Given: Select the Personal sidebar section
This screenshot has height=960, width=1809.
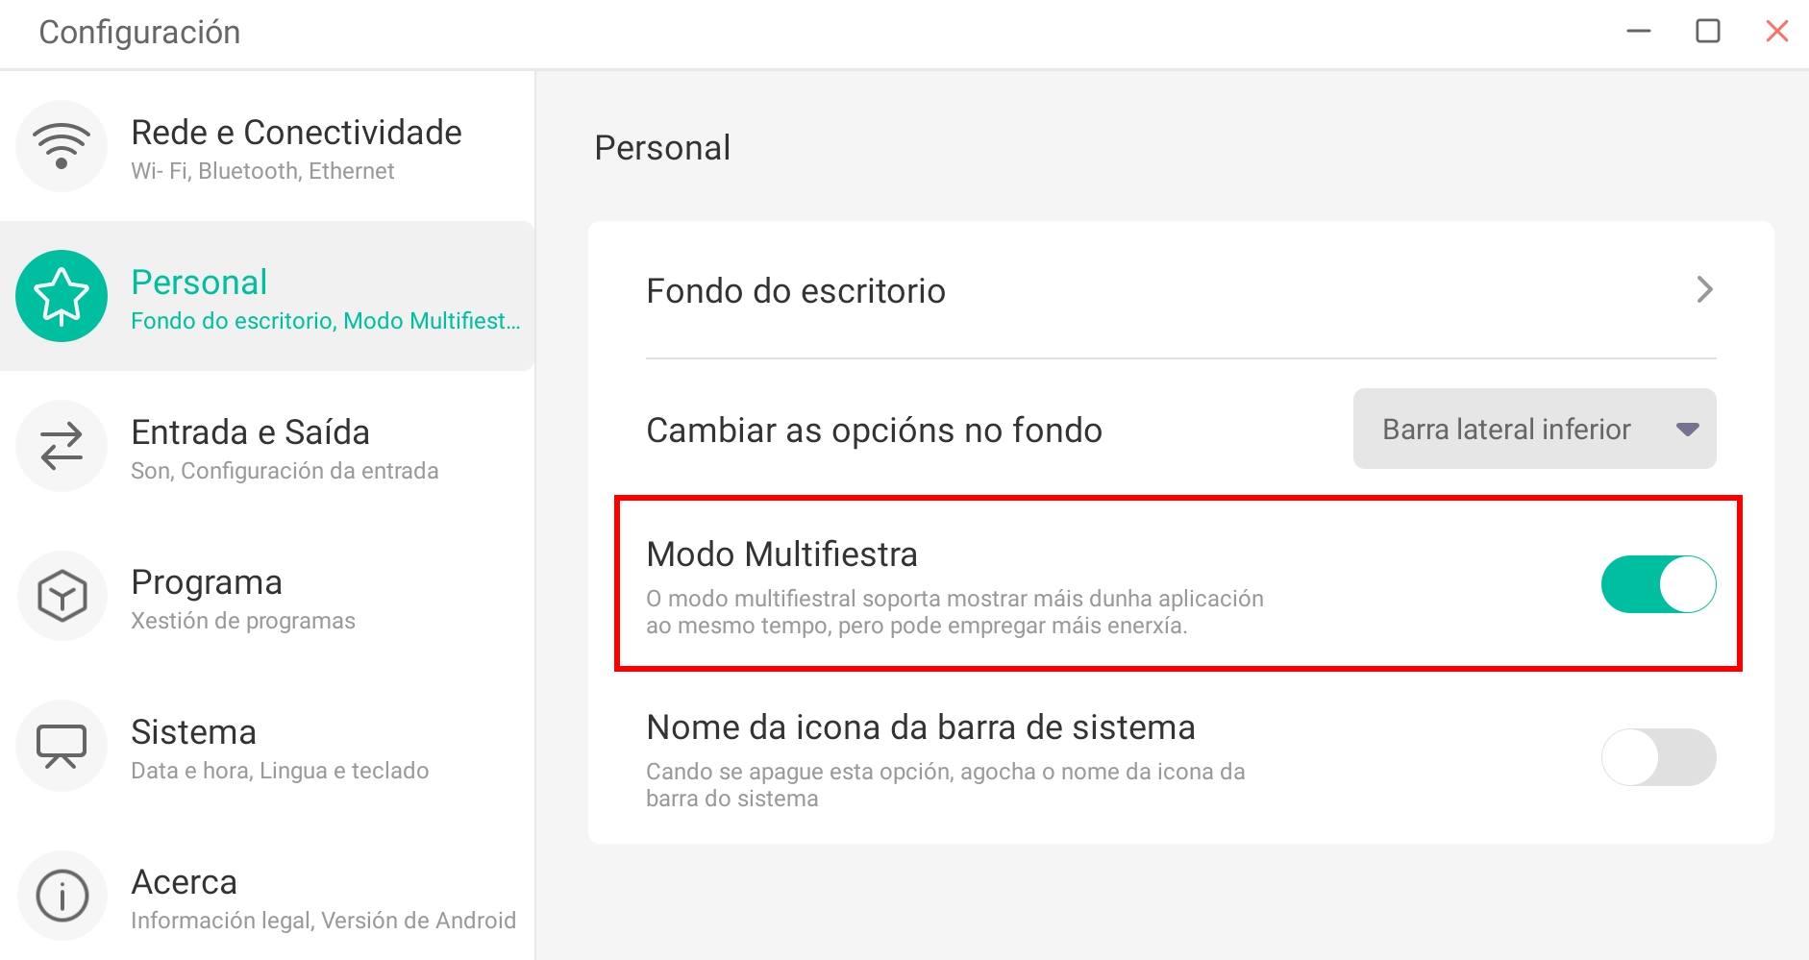Looking at the screenshot, I should pos(269,296).
